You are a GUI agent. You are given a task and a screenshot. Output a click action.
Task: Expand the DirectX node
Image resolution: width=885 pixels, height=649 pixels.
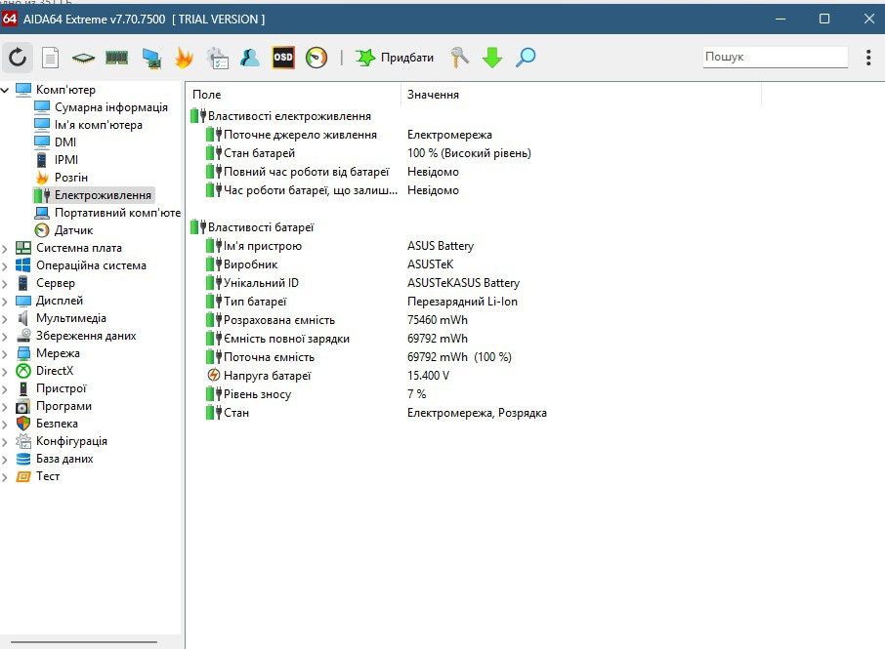pyautogui.click(x=5, y=372)
